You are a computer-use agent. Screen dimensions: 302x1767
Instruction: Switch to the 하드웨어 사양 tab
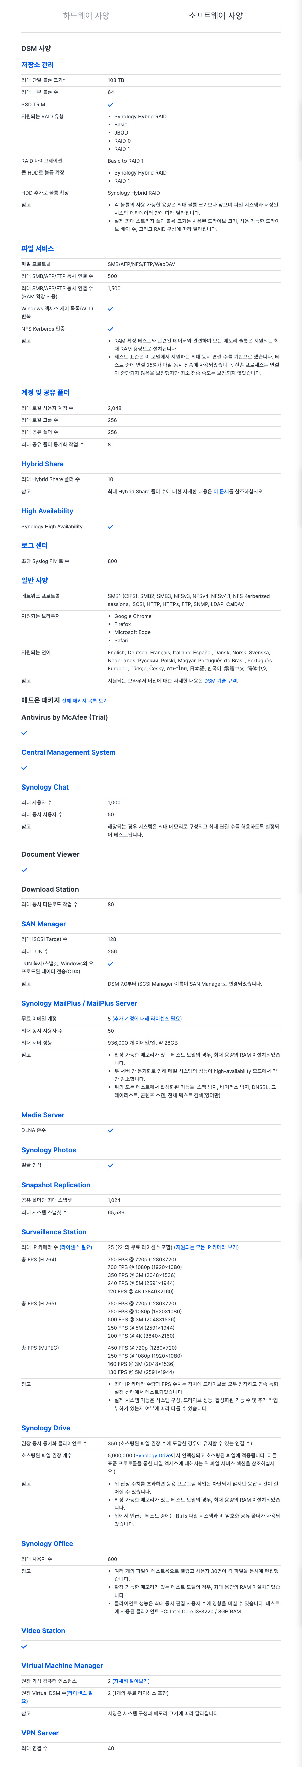[86, 16]
